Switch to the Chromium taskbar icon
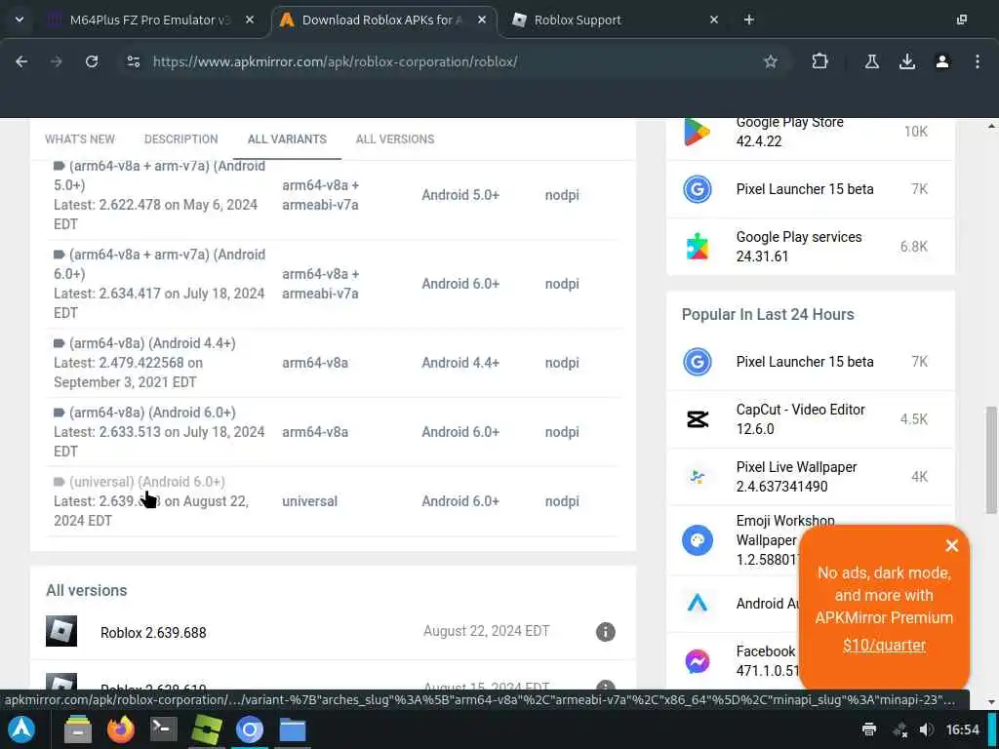The height and width of the screenshot is (749, 999). click(250, 729)
